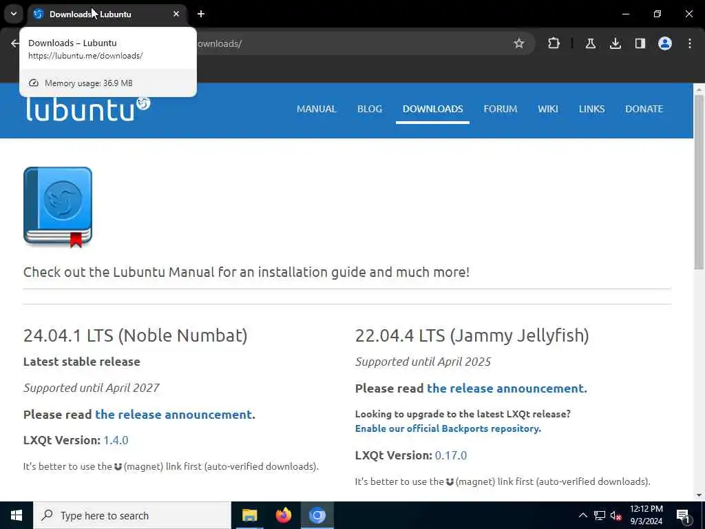Click the Lubuntu Manual installation guide text
705x529 pixels.
click(246, 272)
